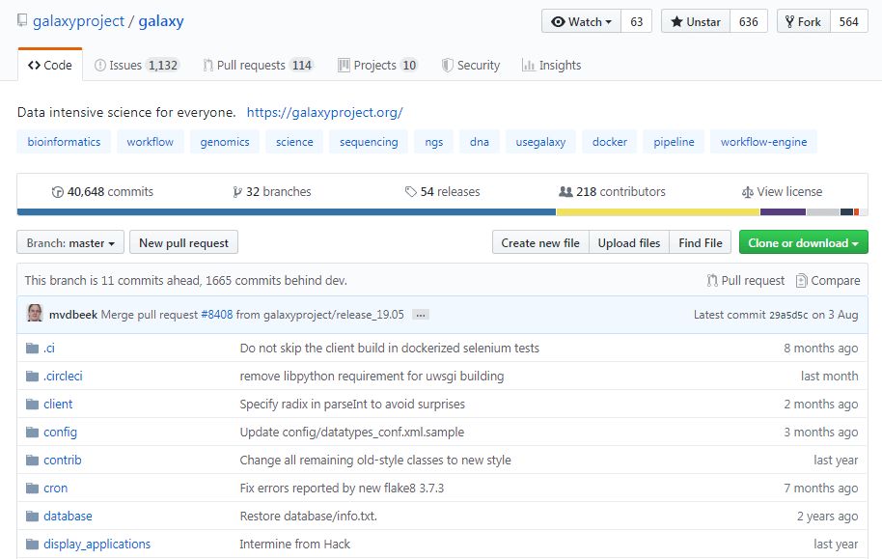Click the folder icon of the .ci row
Image resolution: width=882 pixels, height=559 pixels.
coord(32,348)
